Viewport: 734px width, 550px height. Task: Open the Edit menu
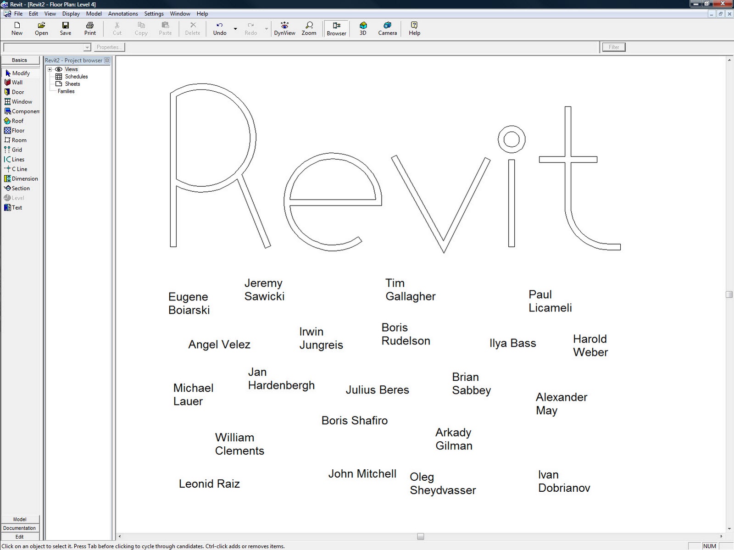33,14
